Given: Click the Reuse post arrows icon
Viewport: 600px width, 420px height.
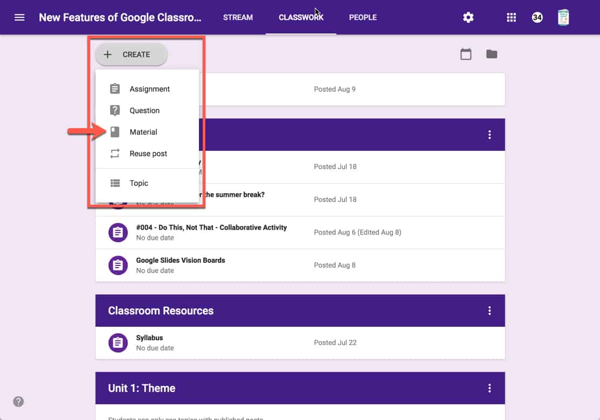Looking at the screenshot, I should point(115,153).
